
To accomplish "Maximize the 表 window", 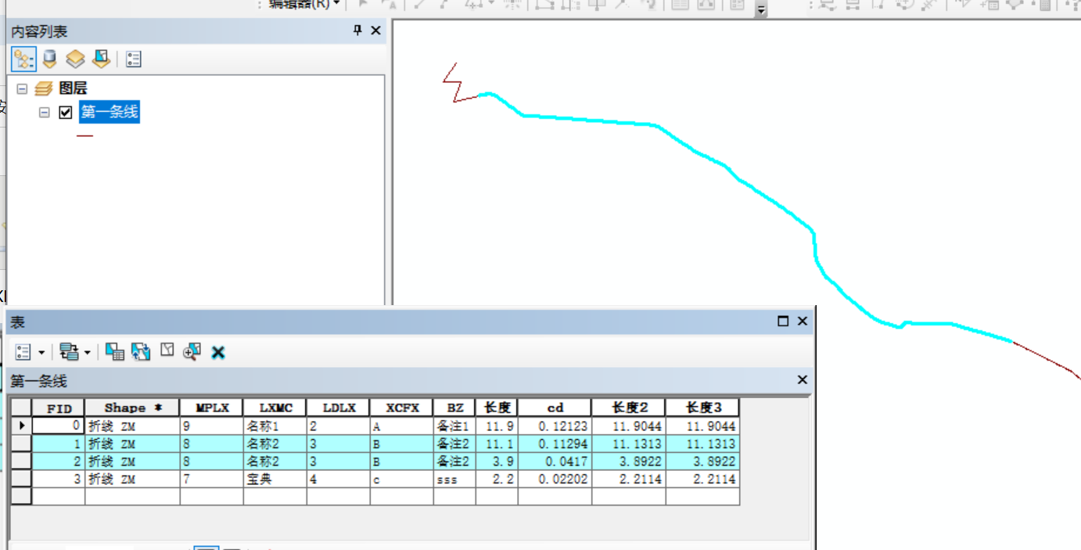I will click(x=783, y=321).
